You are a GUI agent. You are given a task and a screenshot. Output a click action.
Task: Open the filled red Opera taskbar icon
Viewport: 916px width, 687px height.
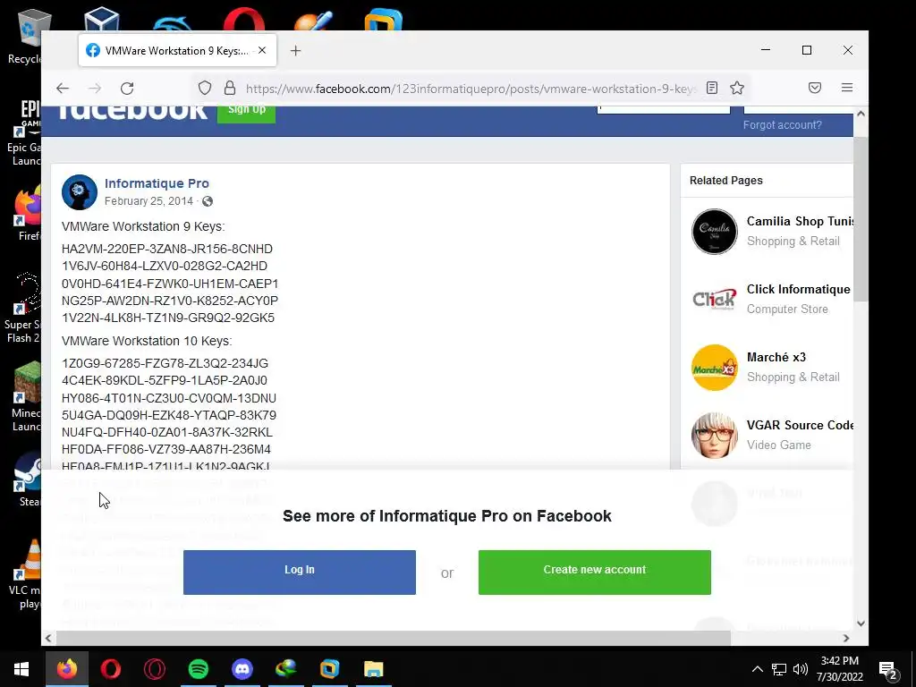pos(110,669)
